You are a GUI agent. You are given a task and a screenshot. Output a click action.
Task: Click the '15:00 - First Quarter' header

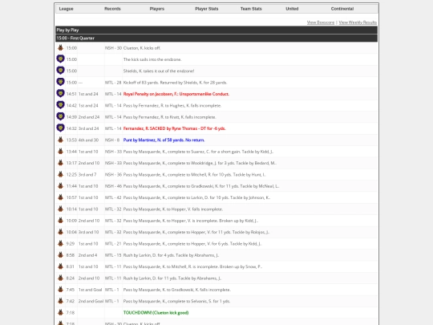tap(216, 38)
